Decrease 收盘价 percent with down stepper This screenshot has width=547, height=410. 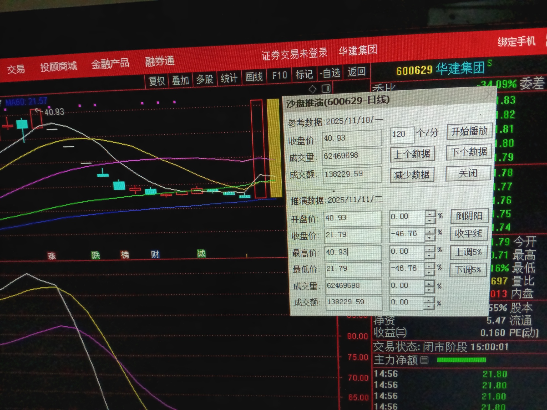tap(430, 237)
